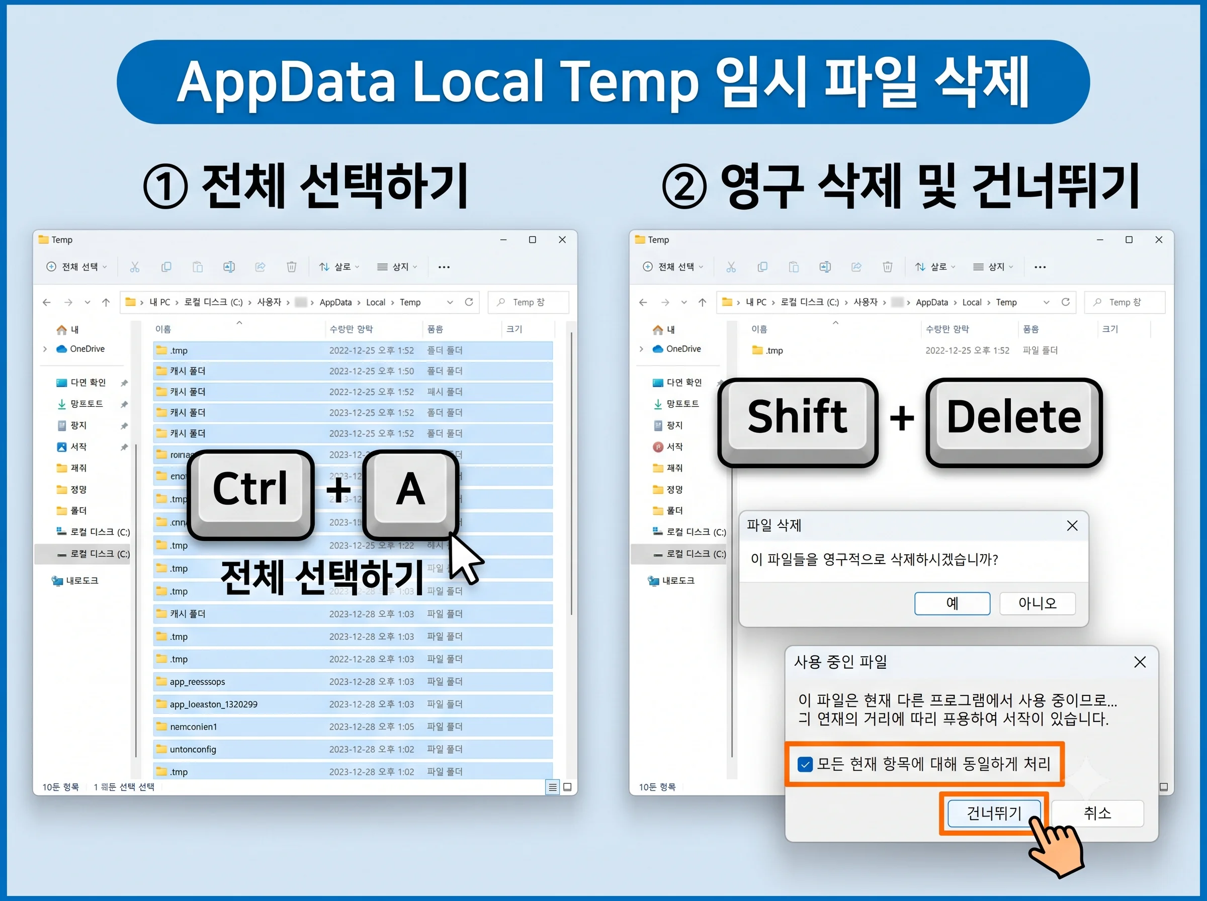Click the '아니오' button in delete dialog
Image resolution: width=1207 pixels, height=901 pixels.
point(1038,603)
